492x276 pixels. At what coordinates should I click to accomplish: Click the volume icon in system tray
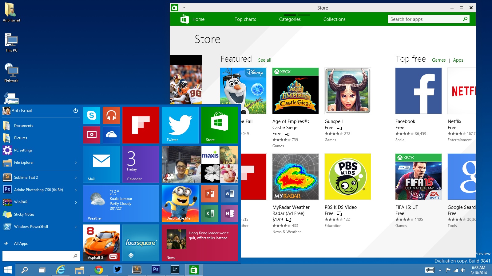click(x=463, y=270)
